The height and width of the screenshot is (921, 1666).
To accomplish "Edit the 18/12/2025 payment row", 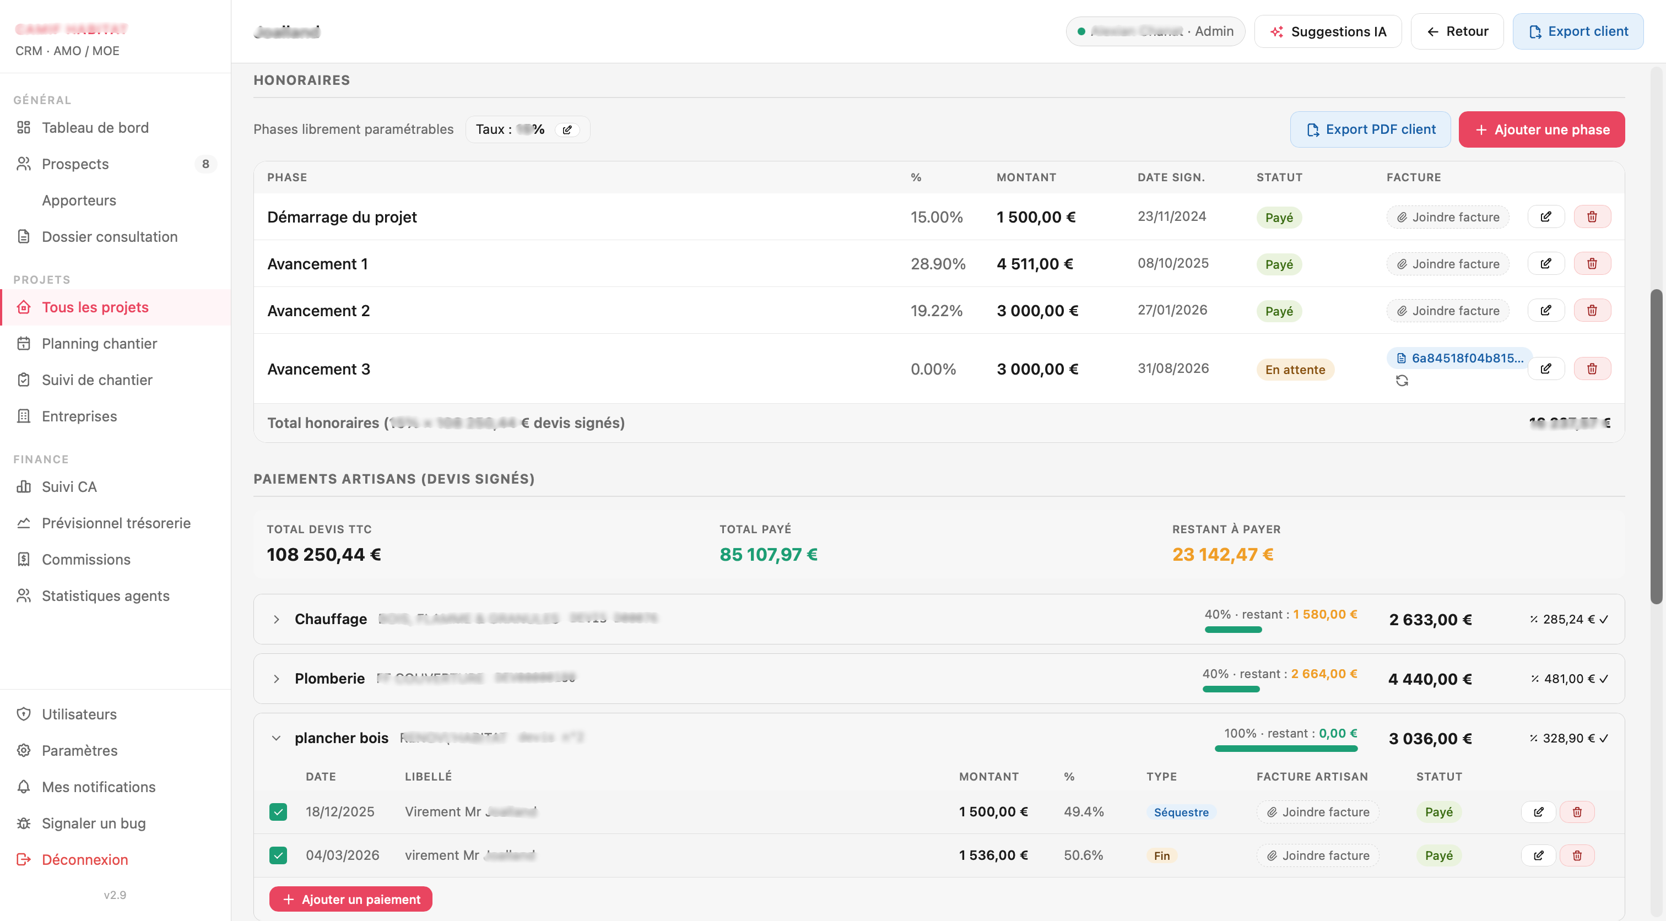I will tap(1539, 812).
